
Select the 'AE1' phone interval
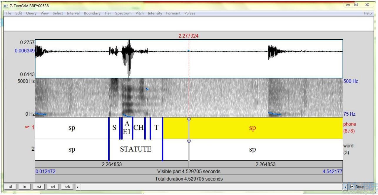point(127,128)
